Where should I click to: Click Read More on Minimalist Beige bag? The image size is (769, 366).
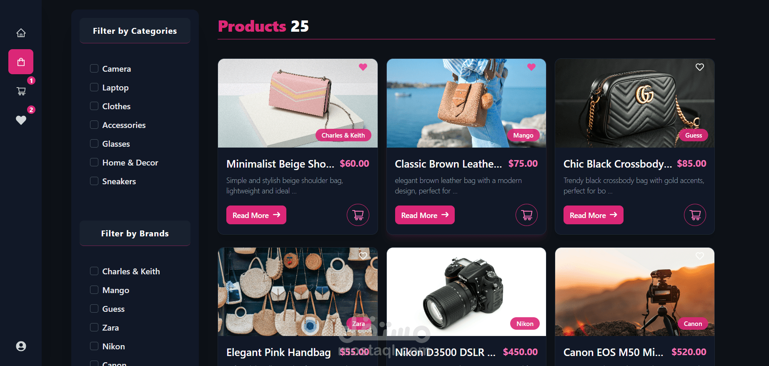tap(256, 215)
